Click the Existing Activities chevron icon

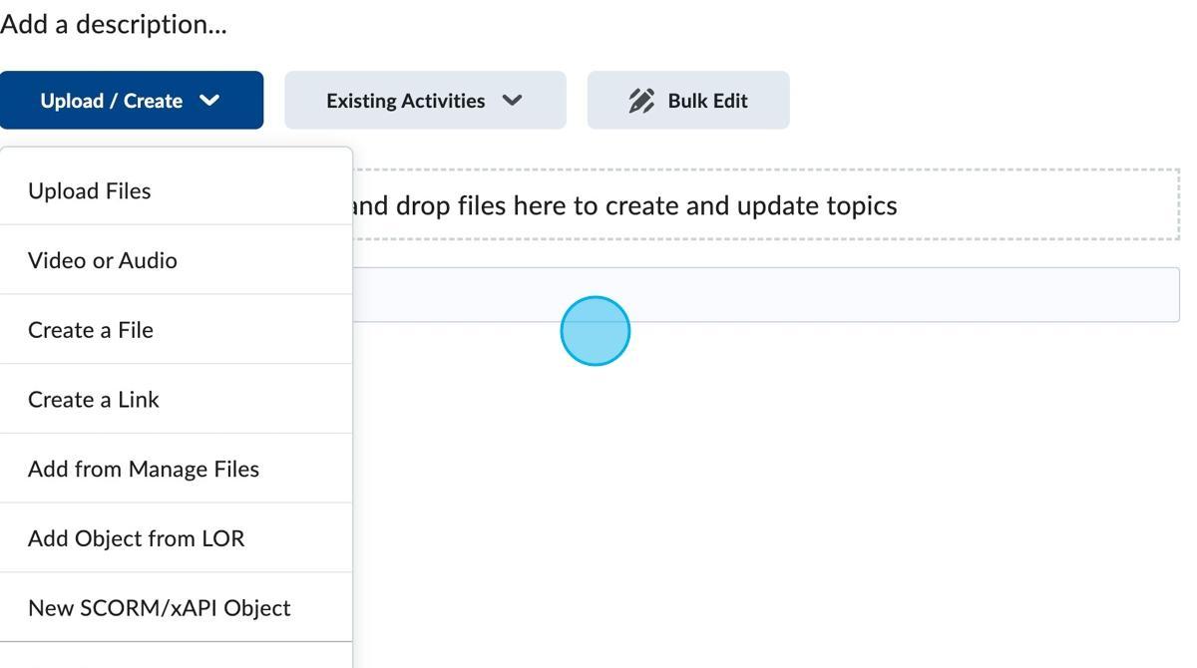point(513,100)
